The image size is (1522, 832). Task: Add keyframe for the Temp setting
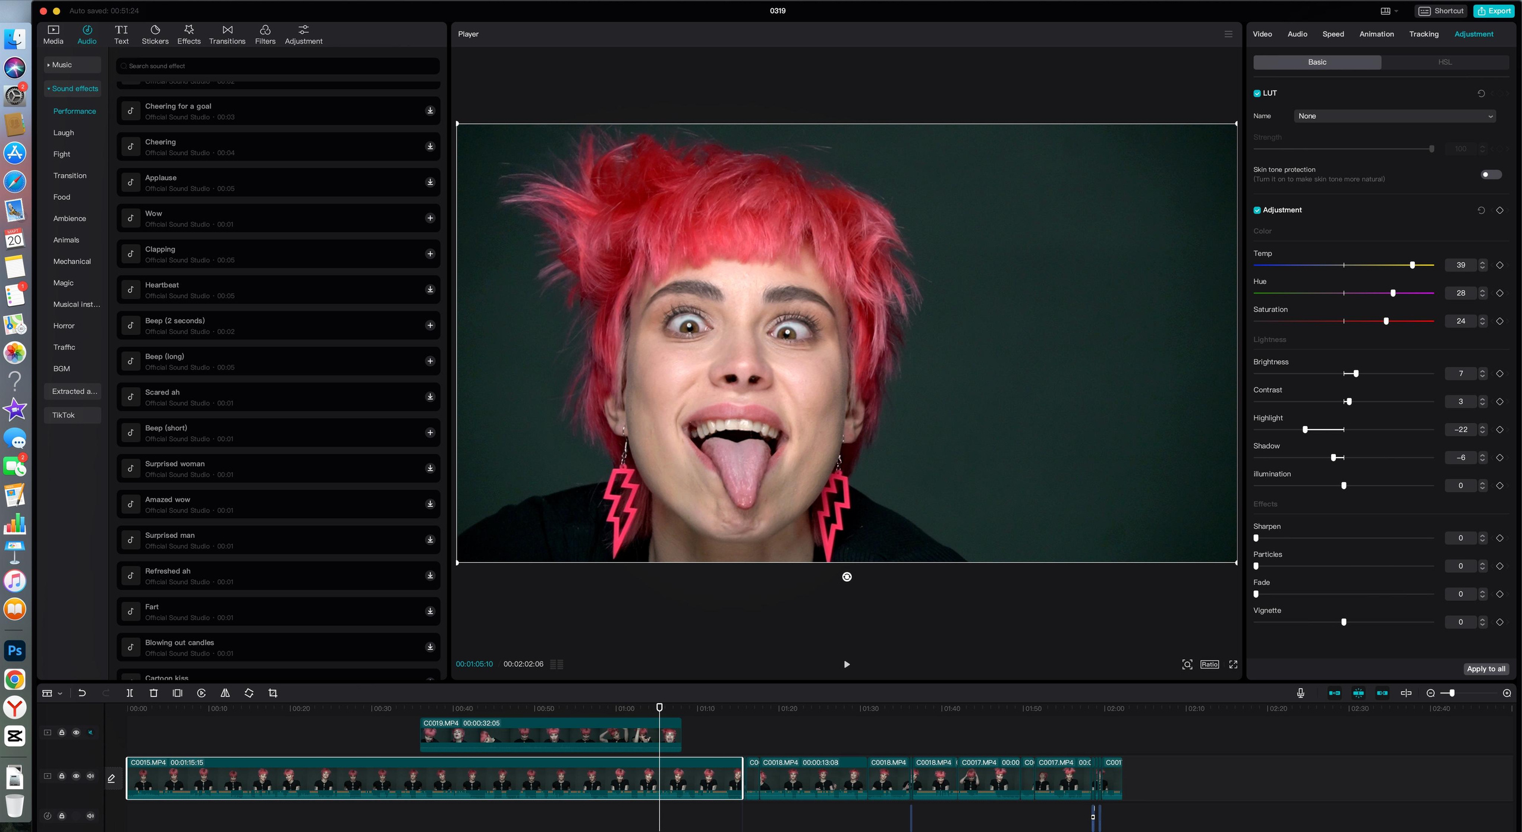tap(1499, 265)
